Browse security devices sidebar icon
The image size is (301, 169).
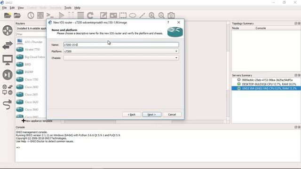(8, 75)
